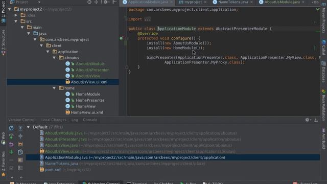Open Ant Build side tool window
Viewport: 327px width, 184px height.
pyautogui.click(x=323, y=139)
